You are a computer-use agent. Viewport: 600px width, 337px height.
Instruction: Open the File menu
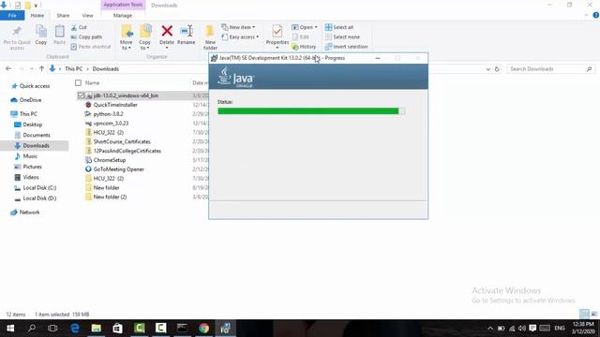coord(12,16)
